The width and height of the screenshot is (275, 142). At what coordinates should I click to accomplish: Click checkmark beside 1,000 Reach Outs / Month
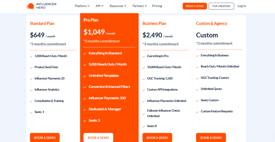(31, 57)
